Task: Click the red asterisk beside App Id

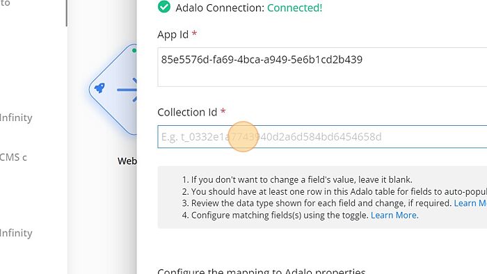Action: coord(194,33)
